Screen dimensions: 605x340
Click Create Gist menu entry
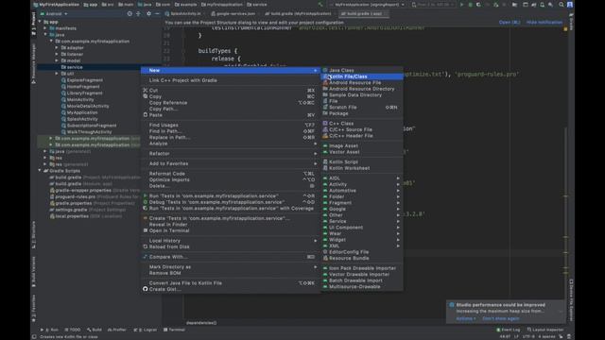pos(230,289)
